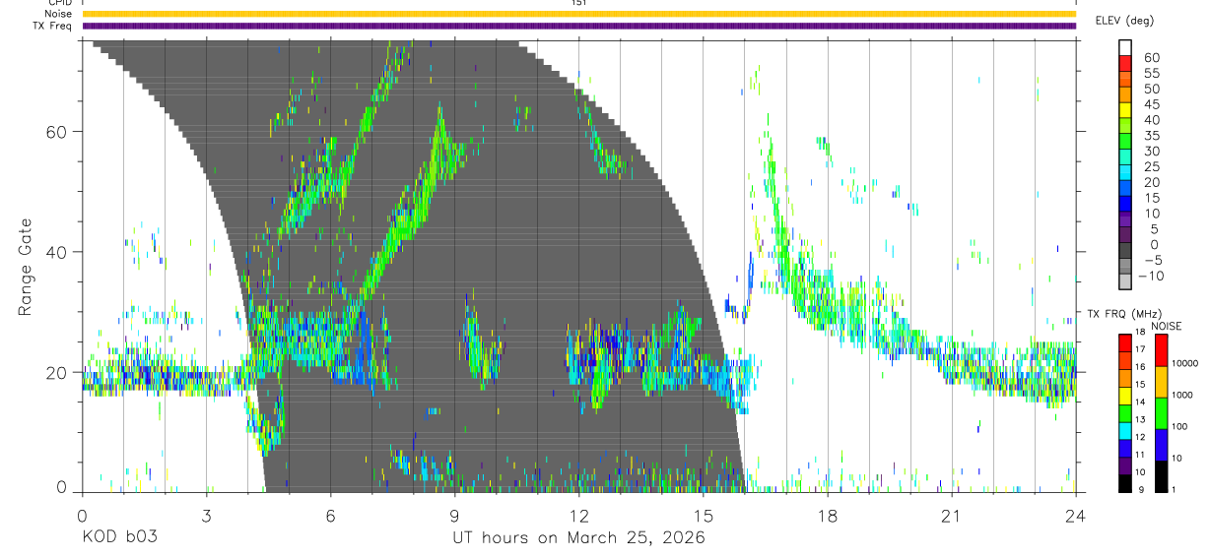Click the 'CPID' row label at top left
This screenshot has height=558, width=1210.
tap(60, 3)
